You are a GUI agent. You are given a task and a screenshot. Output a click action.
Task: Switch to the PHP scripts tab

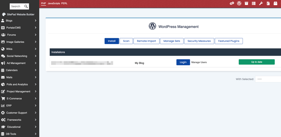point(44,3)
